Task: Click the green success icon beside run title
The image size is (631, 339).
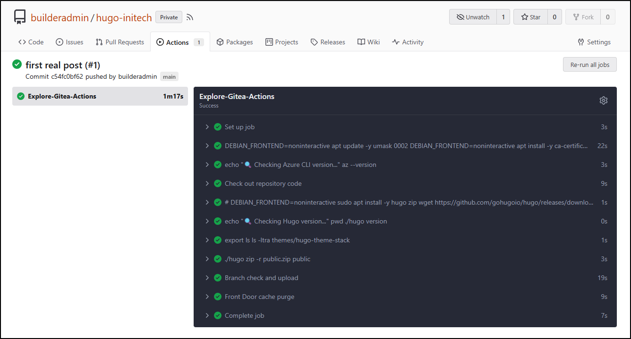Action: point(17,65)
